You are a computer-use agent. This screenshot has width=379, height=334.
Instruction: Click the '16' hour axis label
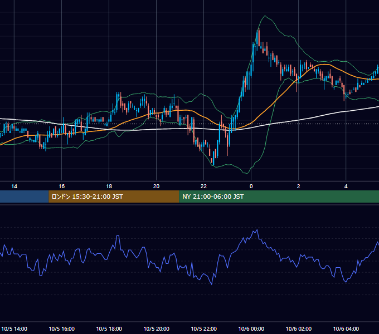coord(62,186)
